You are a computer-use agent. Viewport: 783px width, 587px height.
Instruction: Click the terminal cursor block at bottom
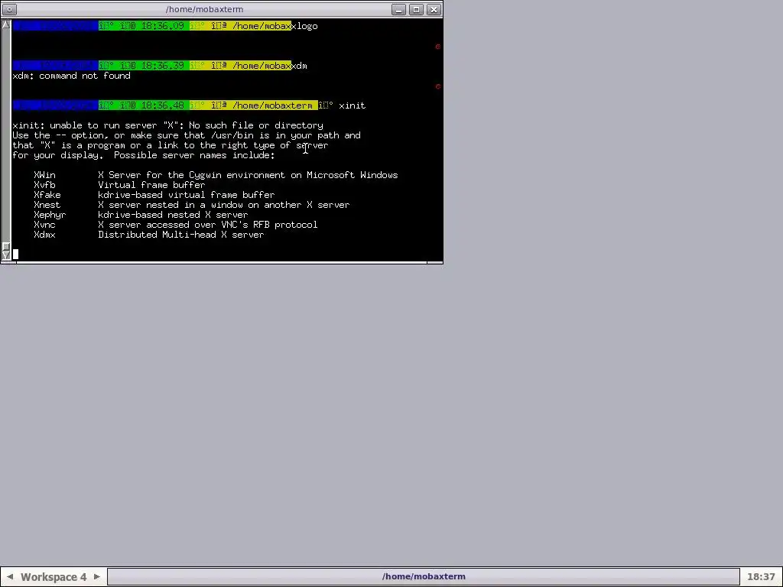coord(15,255)
